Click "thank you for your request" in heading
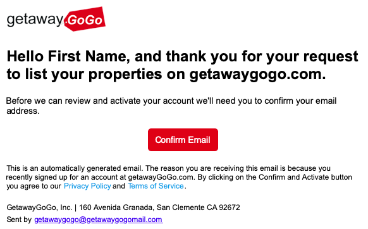The image size is (368, 229). [262, 56]
